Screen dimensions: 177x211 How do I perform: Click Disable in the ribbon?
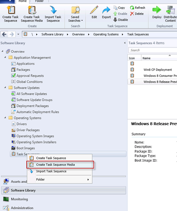pos(121,20)
